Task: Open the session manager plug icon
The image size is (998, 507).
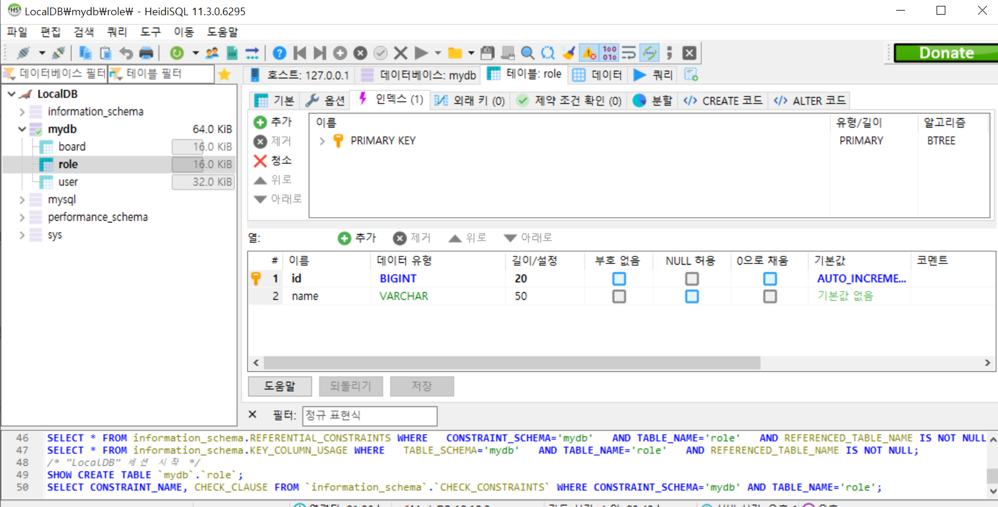Action: (x=23, y=53)
